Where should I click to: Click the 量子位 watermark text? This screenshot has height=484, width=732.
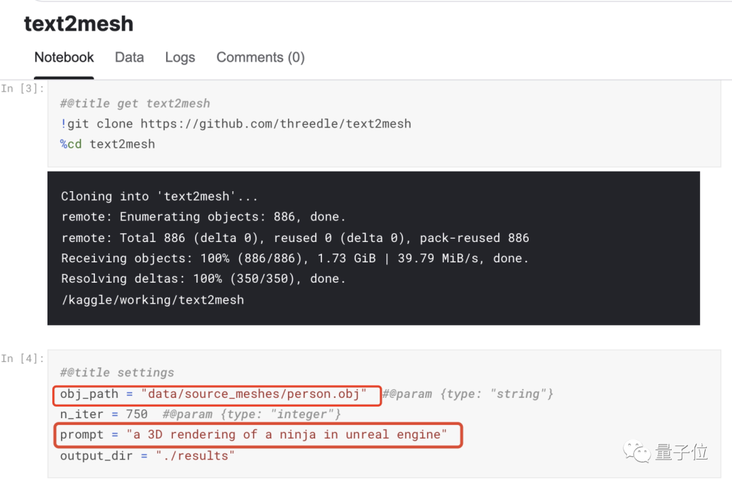point(681,452)
